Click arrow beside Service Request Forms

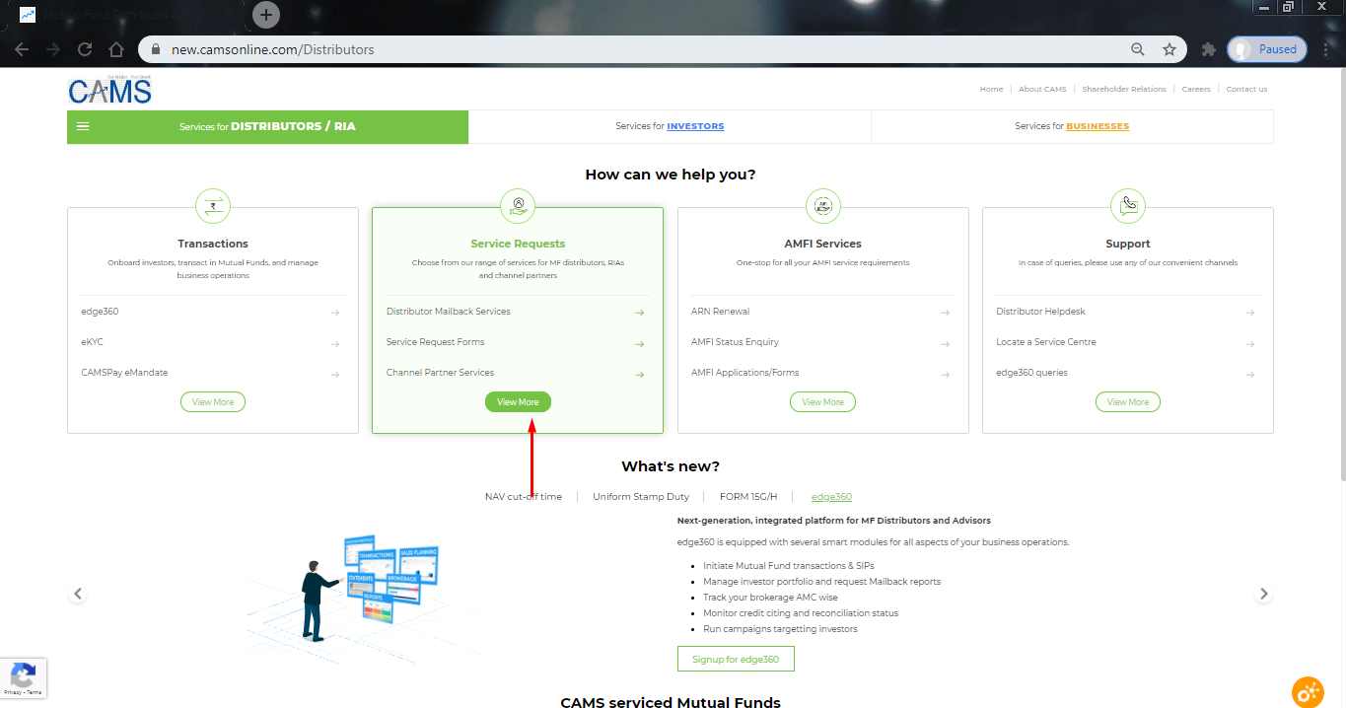640,343
